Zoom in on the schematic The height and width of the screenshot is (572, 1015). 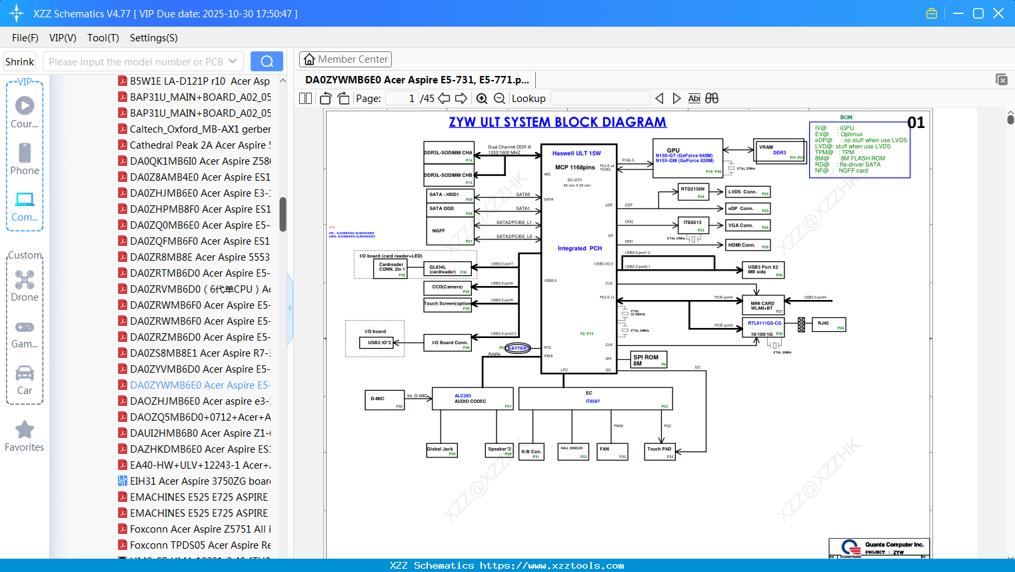pos(482,98)
